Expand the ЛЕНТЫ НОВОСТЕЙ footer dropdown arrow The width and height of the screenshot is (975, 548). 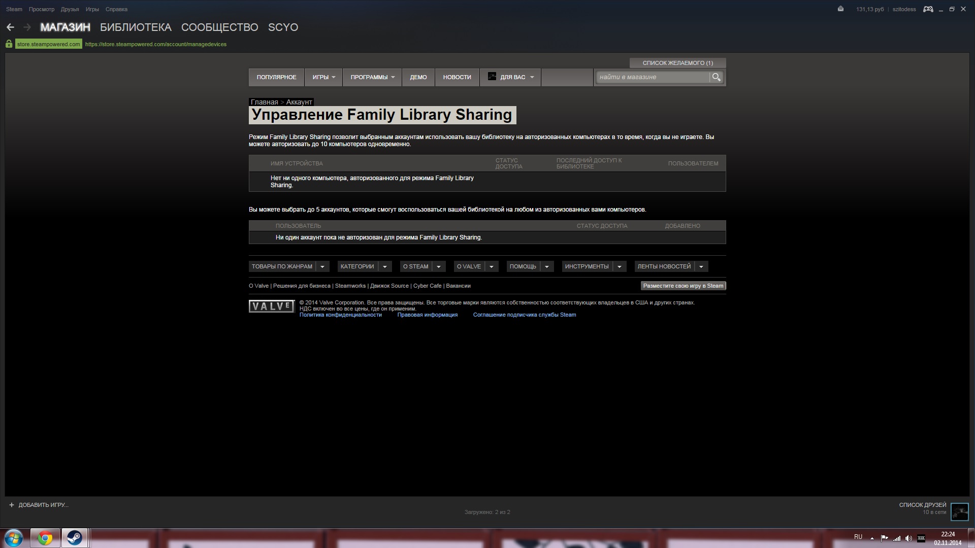(701, 266)
